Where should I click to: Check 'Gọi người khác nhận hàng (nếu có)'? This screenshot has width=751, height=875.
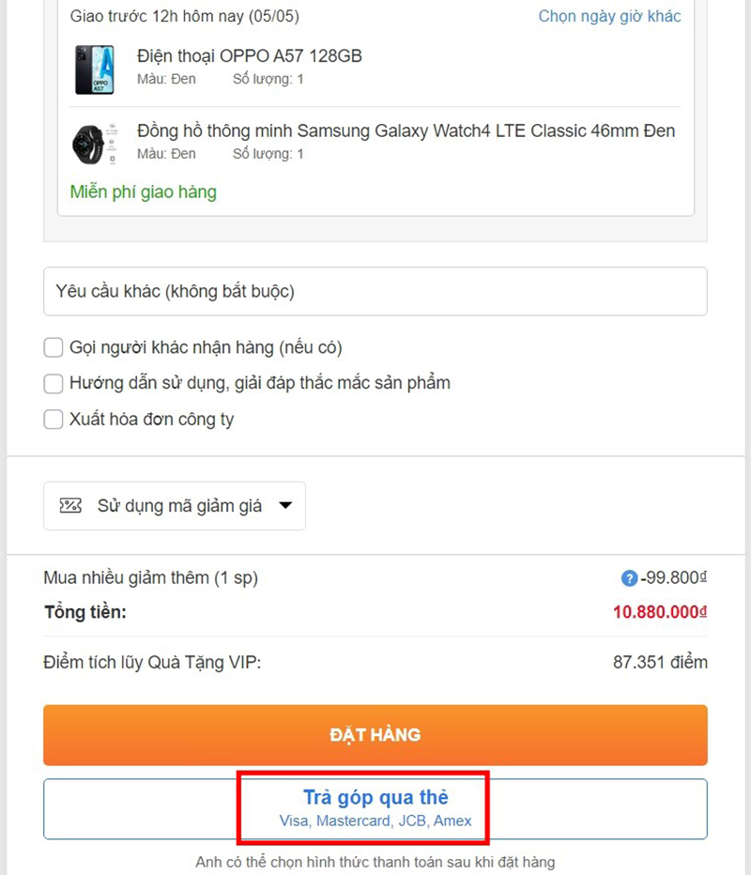click(54, 346)
